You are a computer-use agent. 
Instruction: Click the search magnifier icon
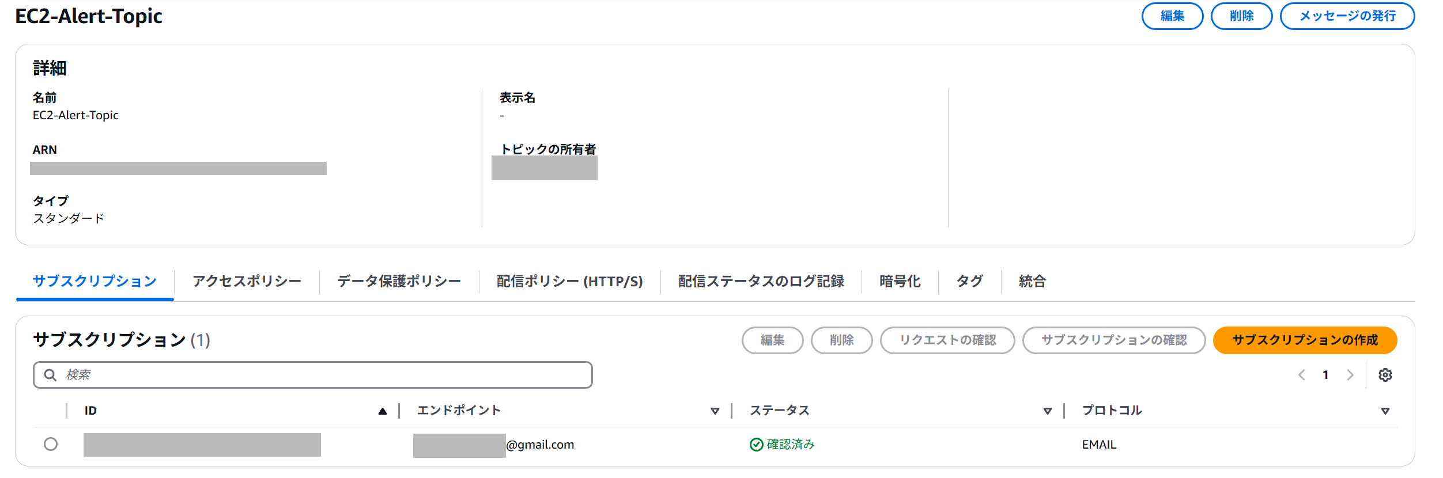(x=51, y=375)
